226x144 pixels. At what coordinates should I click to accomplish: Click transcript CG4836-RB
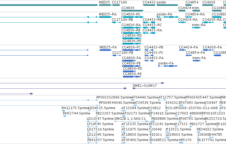(131, 30)
